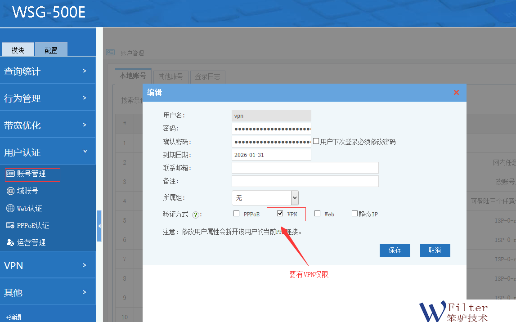Click the 账户管理 header icon
Image resolution: width=516 pixels, height=322 pixels.
pos(110,53)
